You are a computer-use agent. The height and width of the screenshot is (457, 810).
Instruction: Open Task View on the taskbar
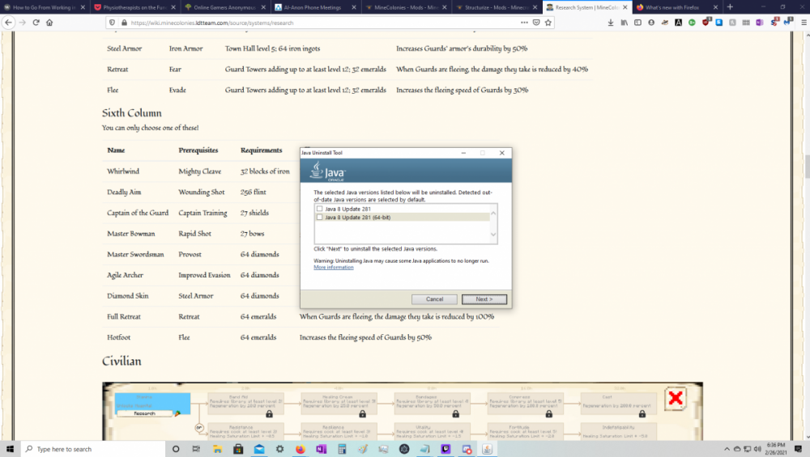tap(197, 449)
